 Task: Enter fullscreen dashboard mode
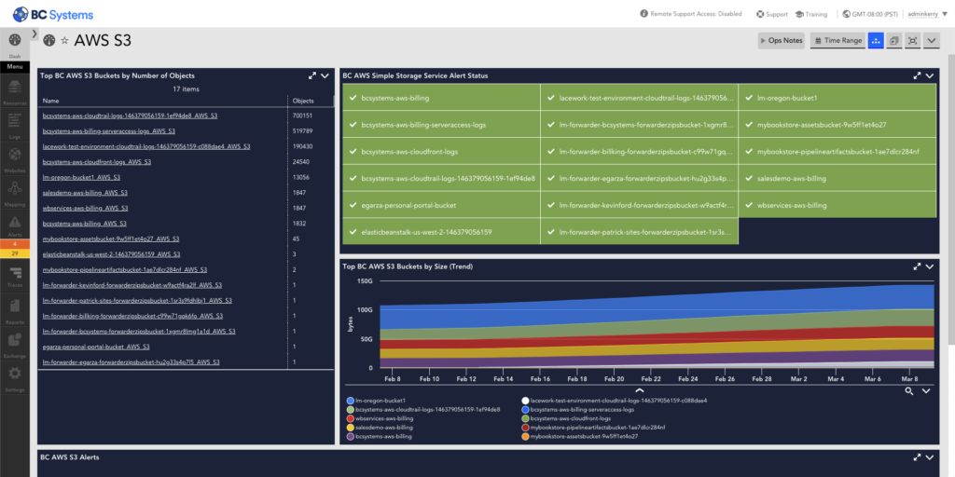[x=912, y=41]
